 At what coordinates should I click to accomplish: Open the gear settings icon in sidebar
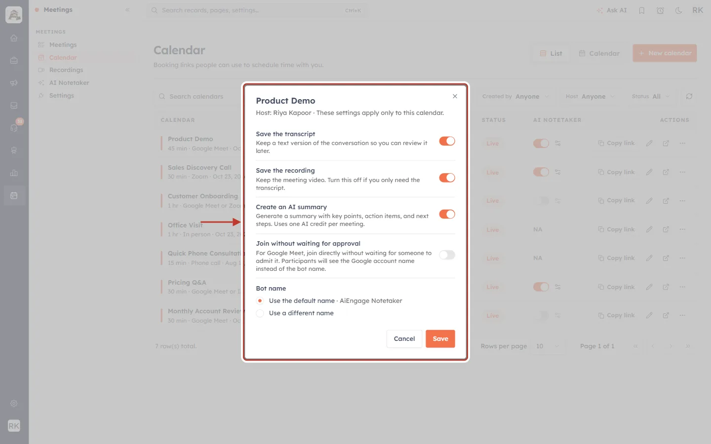coord(14,404)
